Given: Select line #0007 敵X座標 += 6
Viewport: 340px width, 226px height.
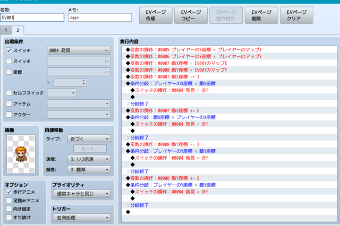Looking at the screenshot, I should coord(229,110).
